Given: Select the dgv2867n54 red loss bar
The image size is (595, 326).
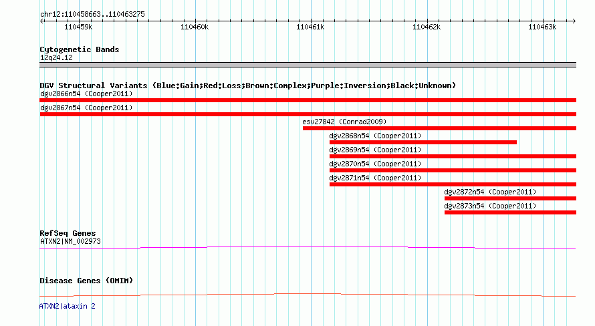Looking at the screenshot, I should tap(308, 114).
